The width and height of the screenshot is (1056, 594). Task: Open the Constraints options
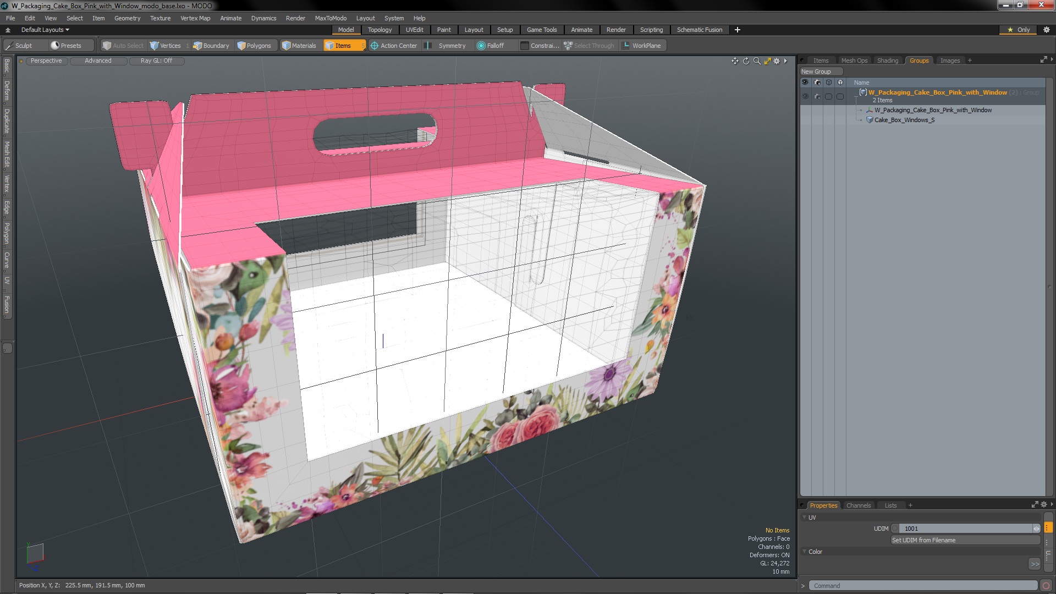point(540,46)
